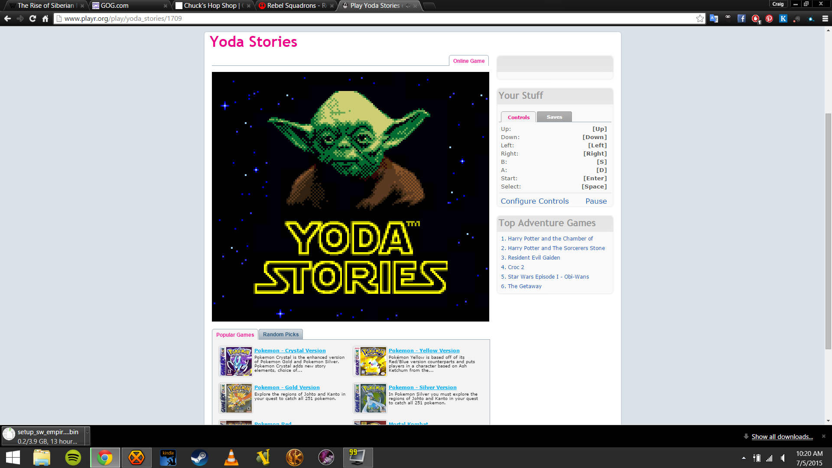
Task: Reload the page with the refresh icon
Action: pos(32,18)
